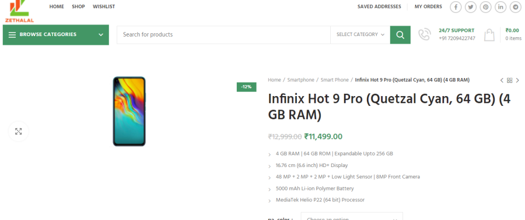The width and height of the screenshot is (525, 220).
Task: Click the ₹0.00 cart total
Action: [512, 30]
